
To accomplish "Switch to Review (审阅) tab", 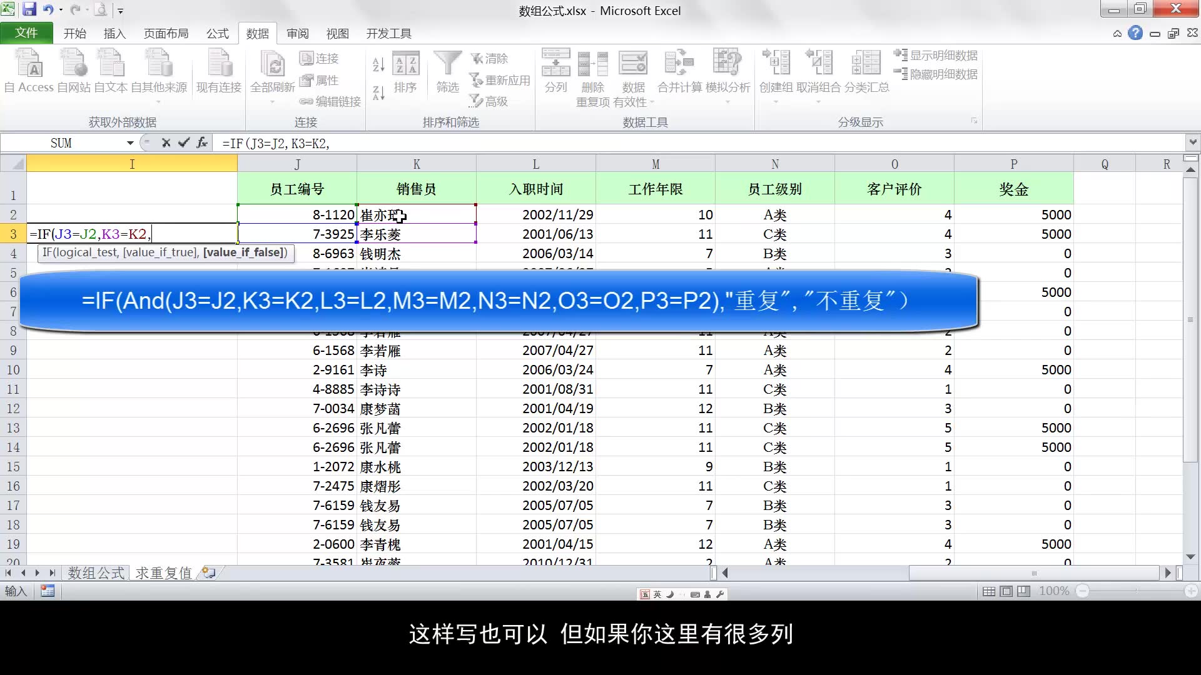I will pos(298,34).
